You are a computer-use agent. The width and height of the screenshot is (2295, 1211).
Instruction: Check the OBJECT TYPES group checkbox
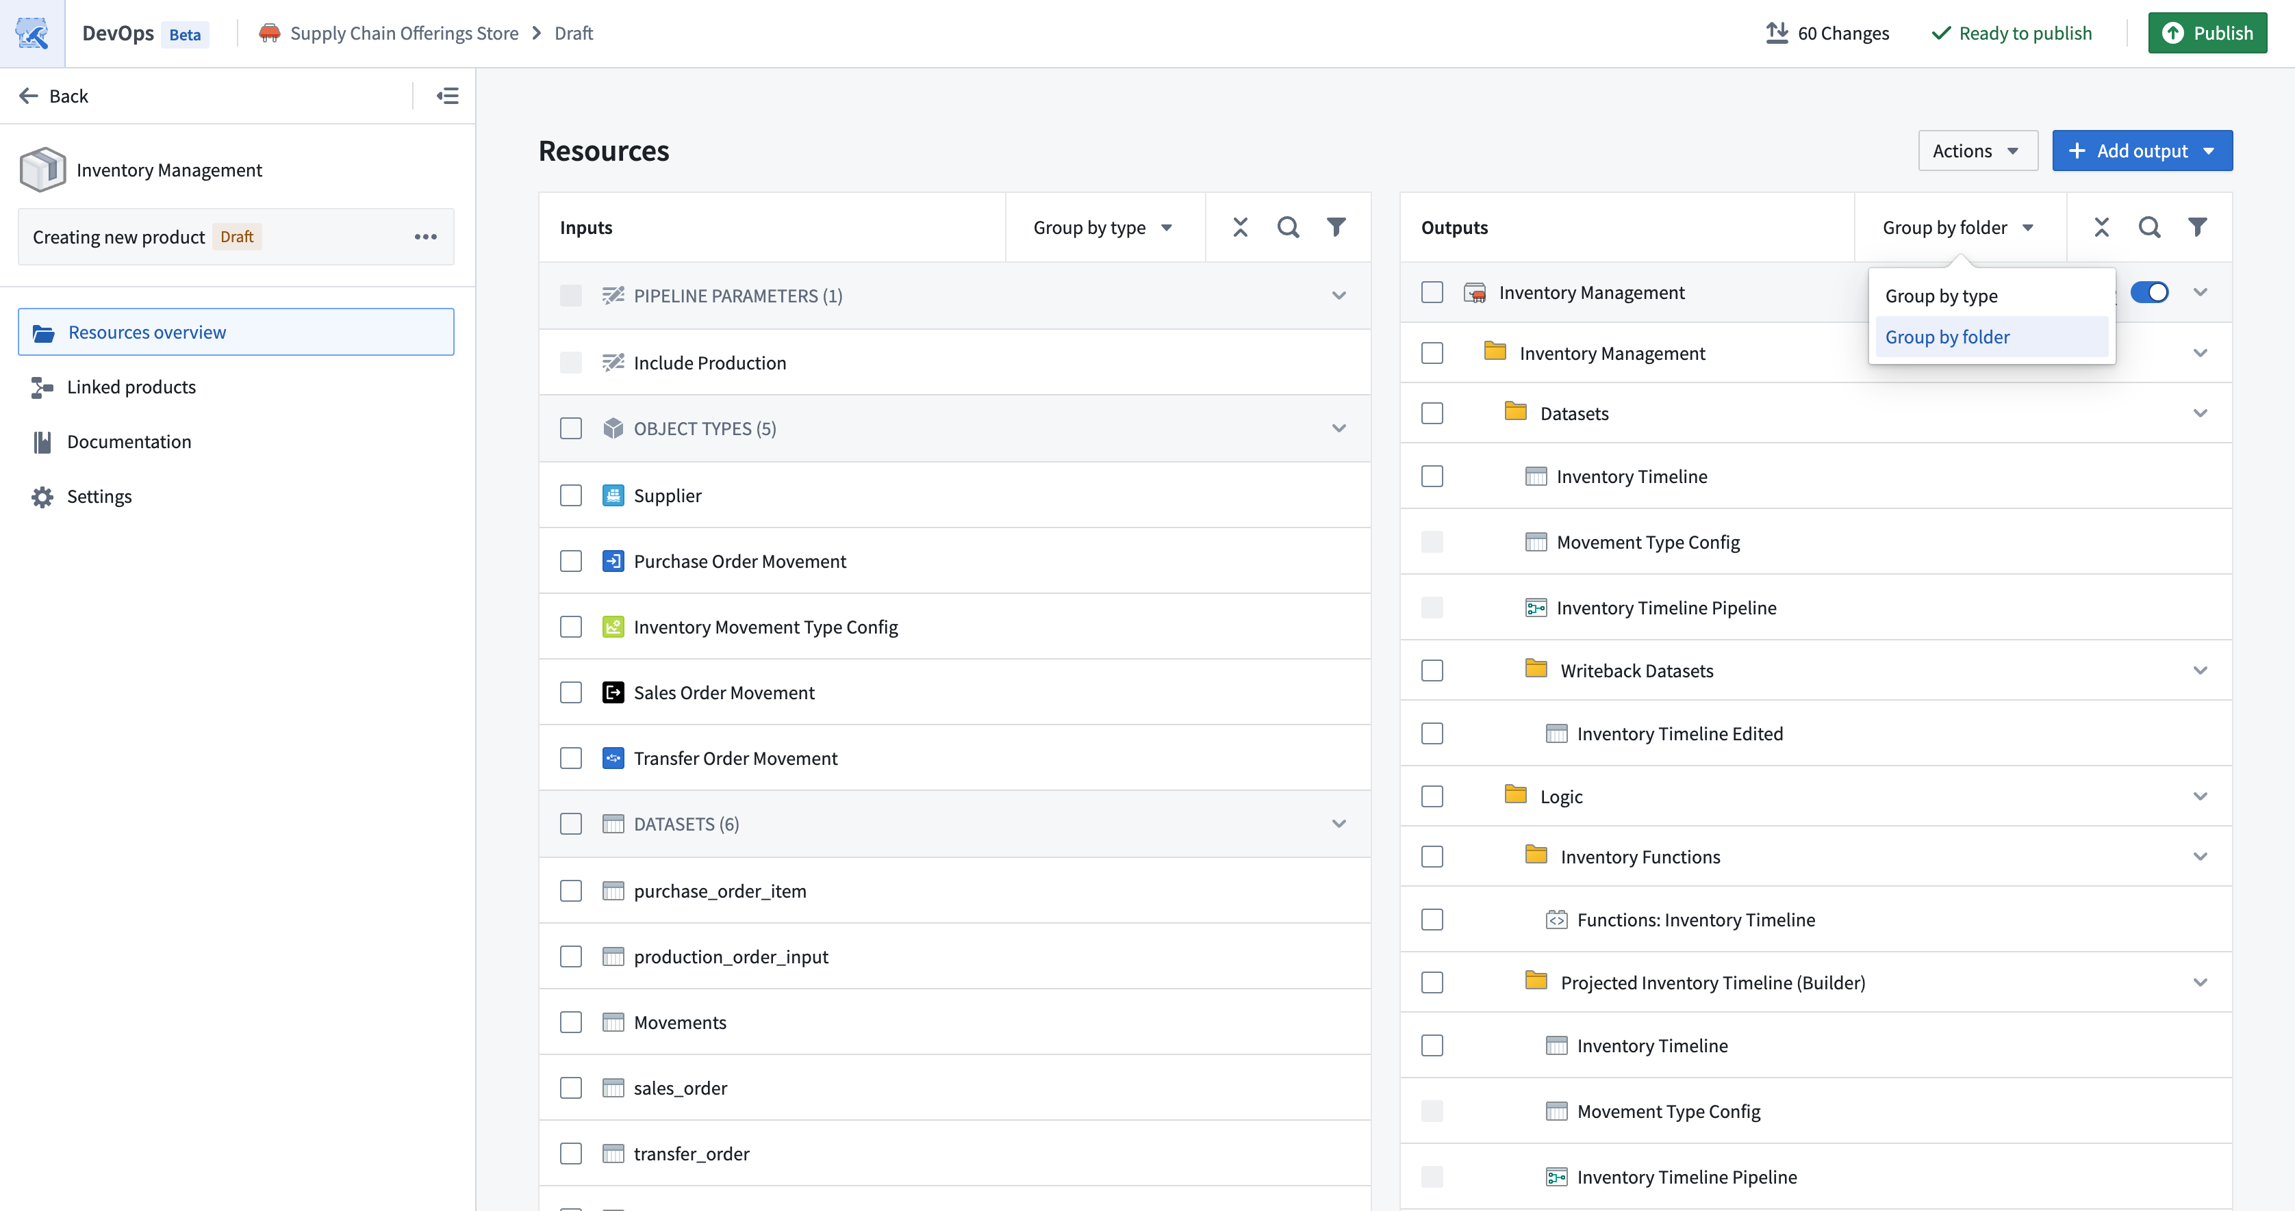[571, 428]
